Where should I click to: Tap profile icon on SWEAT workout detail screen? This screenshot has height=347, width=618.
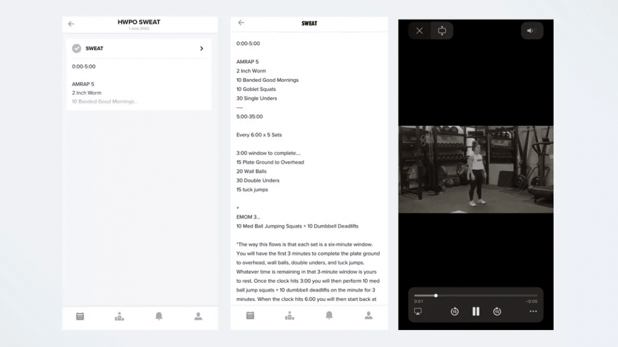coord(369,315)
